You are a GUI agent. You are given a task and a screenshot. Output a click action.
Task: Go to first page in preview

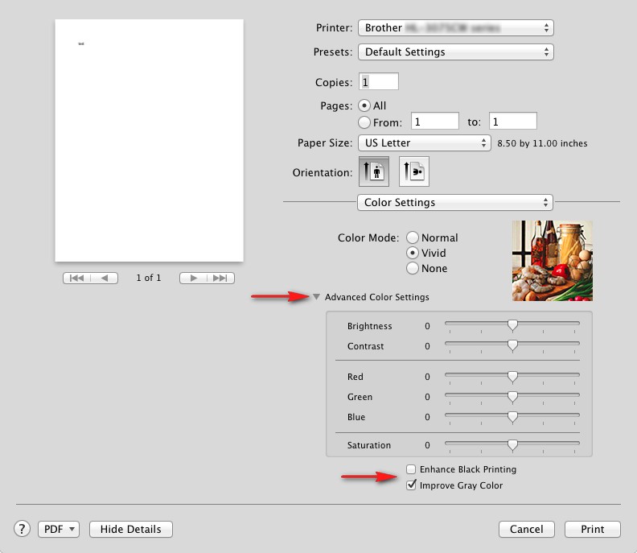click(x=76, y=278)
